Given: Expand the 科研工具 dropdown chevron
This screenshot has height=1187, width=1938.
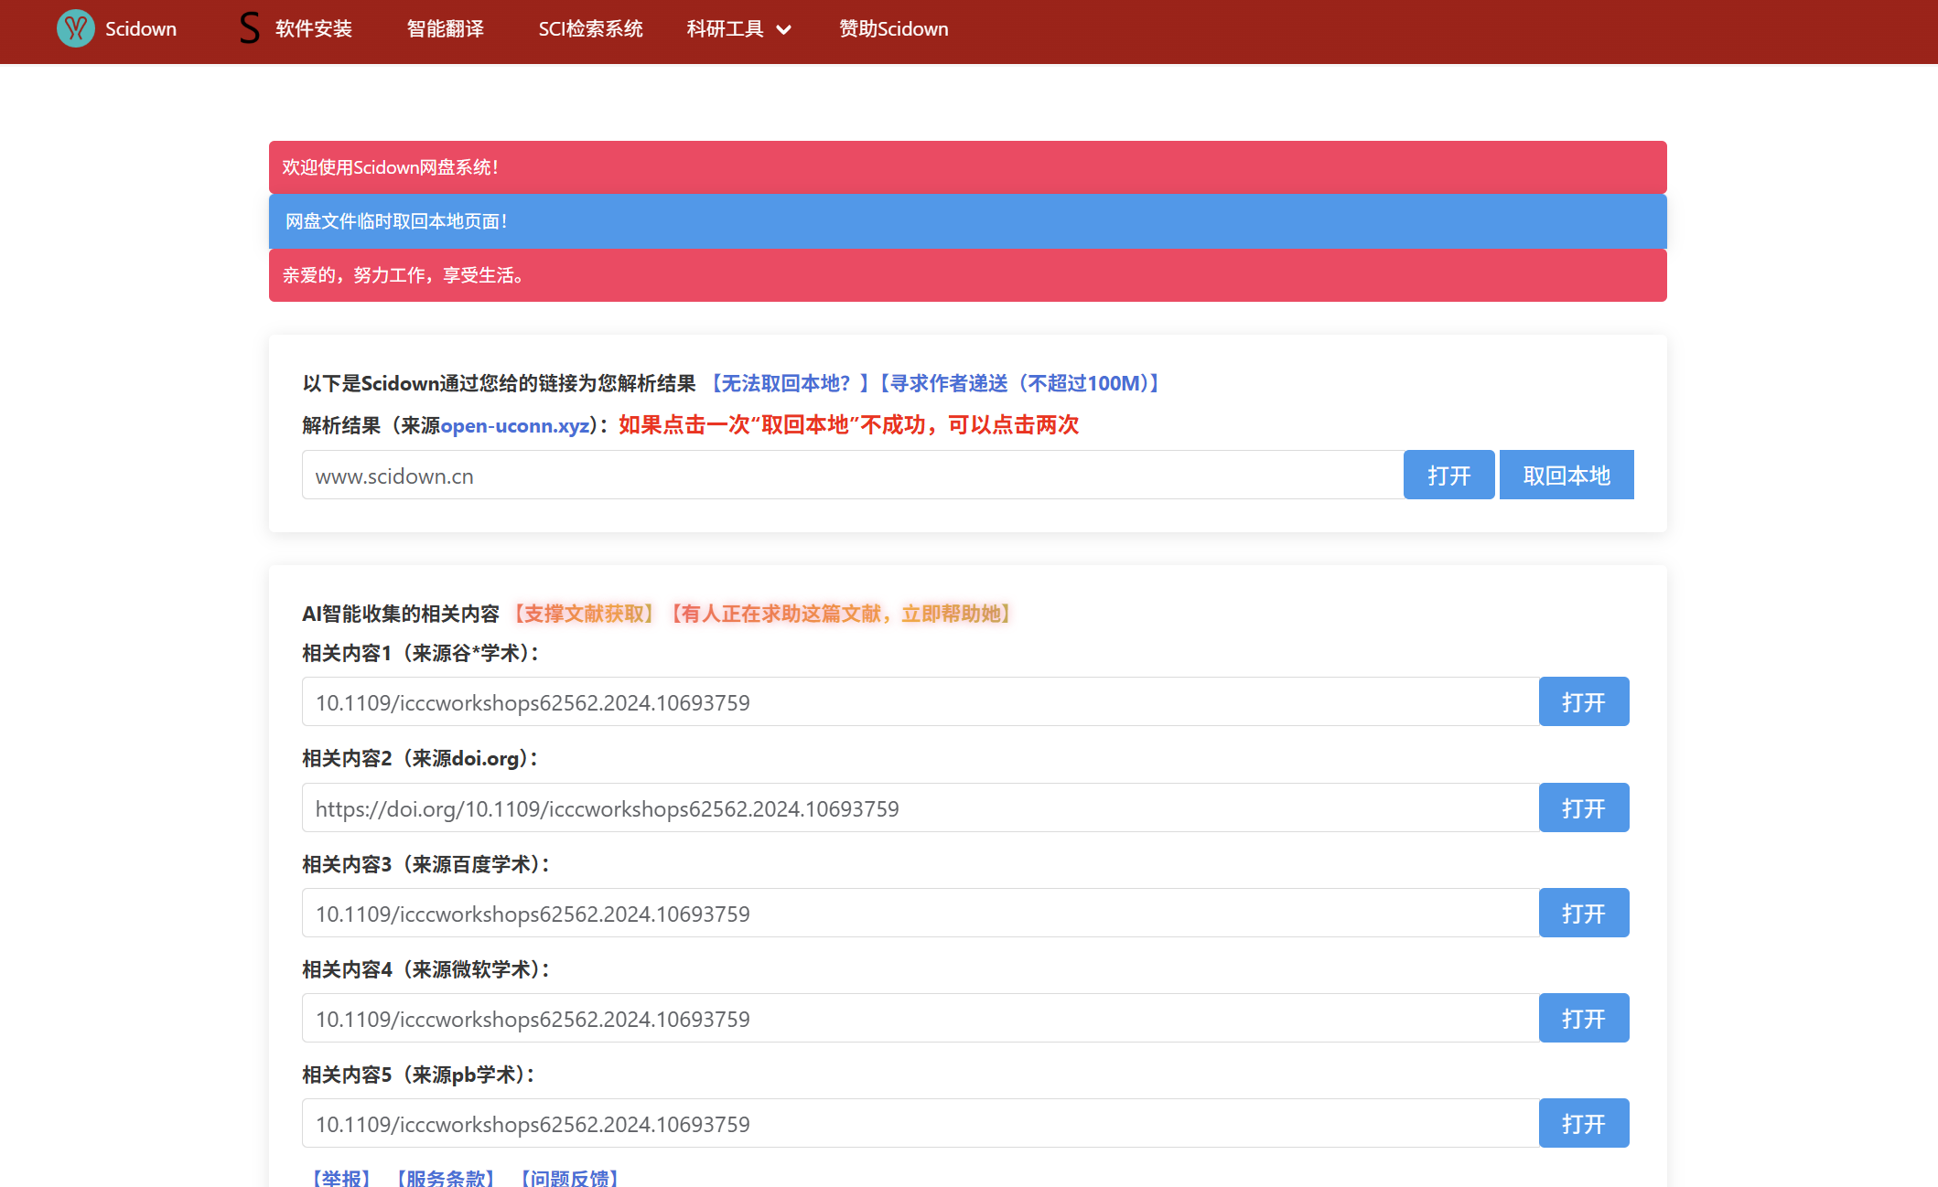Looking at the screenshot, I should coord(784,29).
